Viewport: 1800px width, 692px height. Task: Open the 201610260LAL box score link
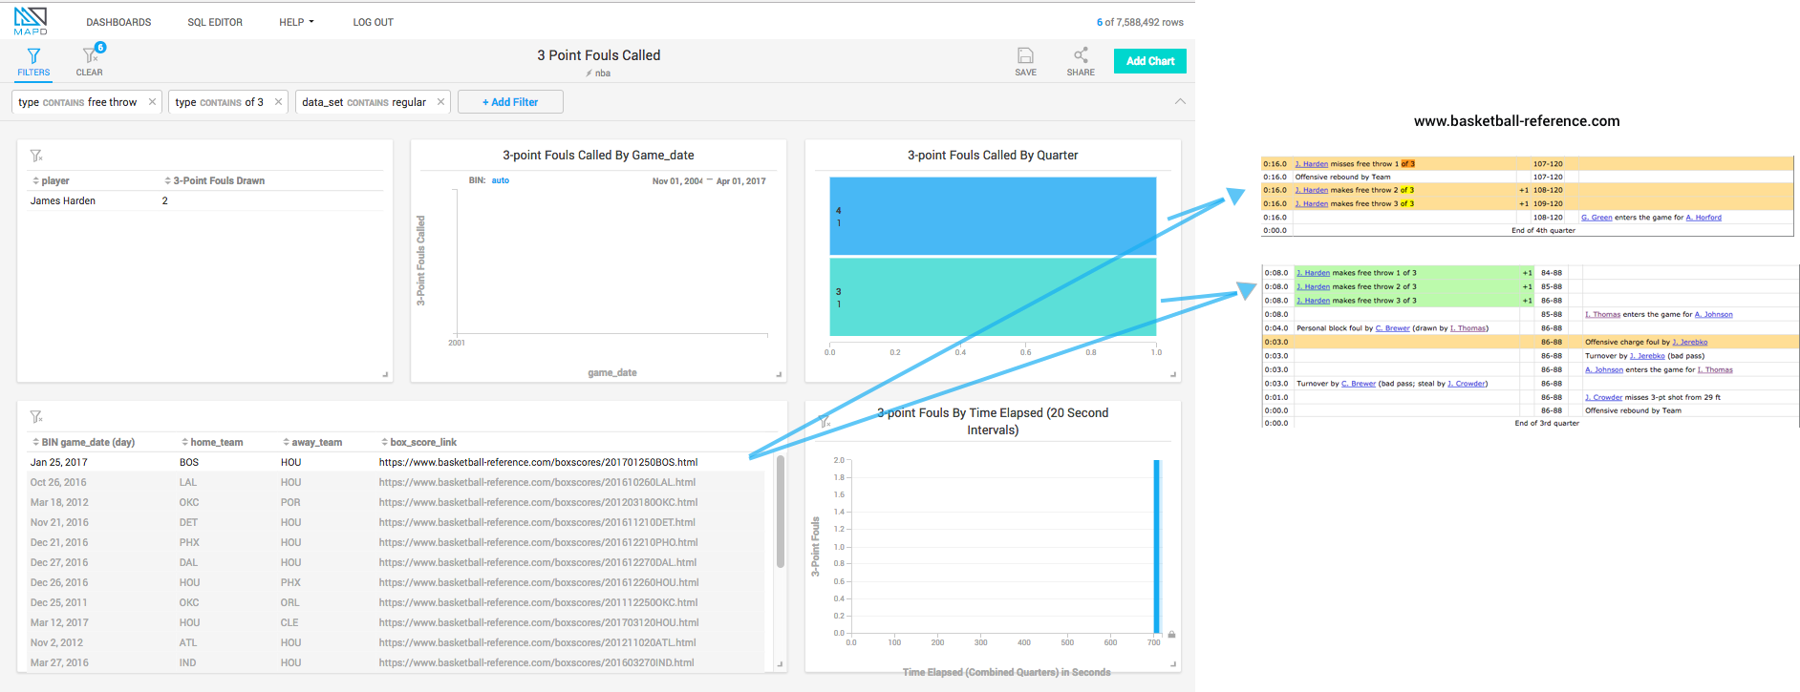pos(537,482)
